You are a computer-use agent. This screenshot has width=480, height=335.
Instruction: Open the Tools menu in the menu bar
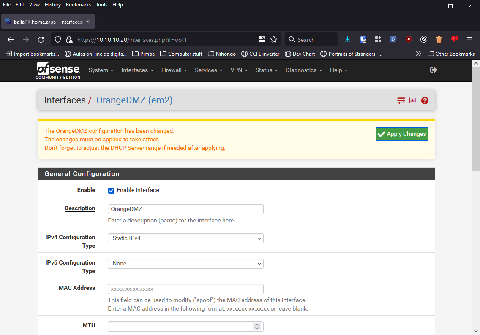pos(101,5)
